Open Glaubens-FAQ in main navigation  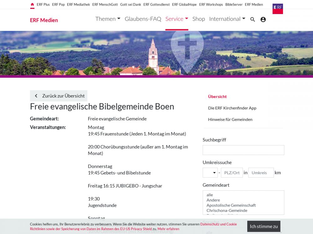[x=143, y=19]
